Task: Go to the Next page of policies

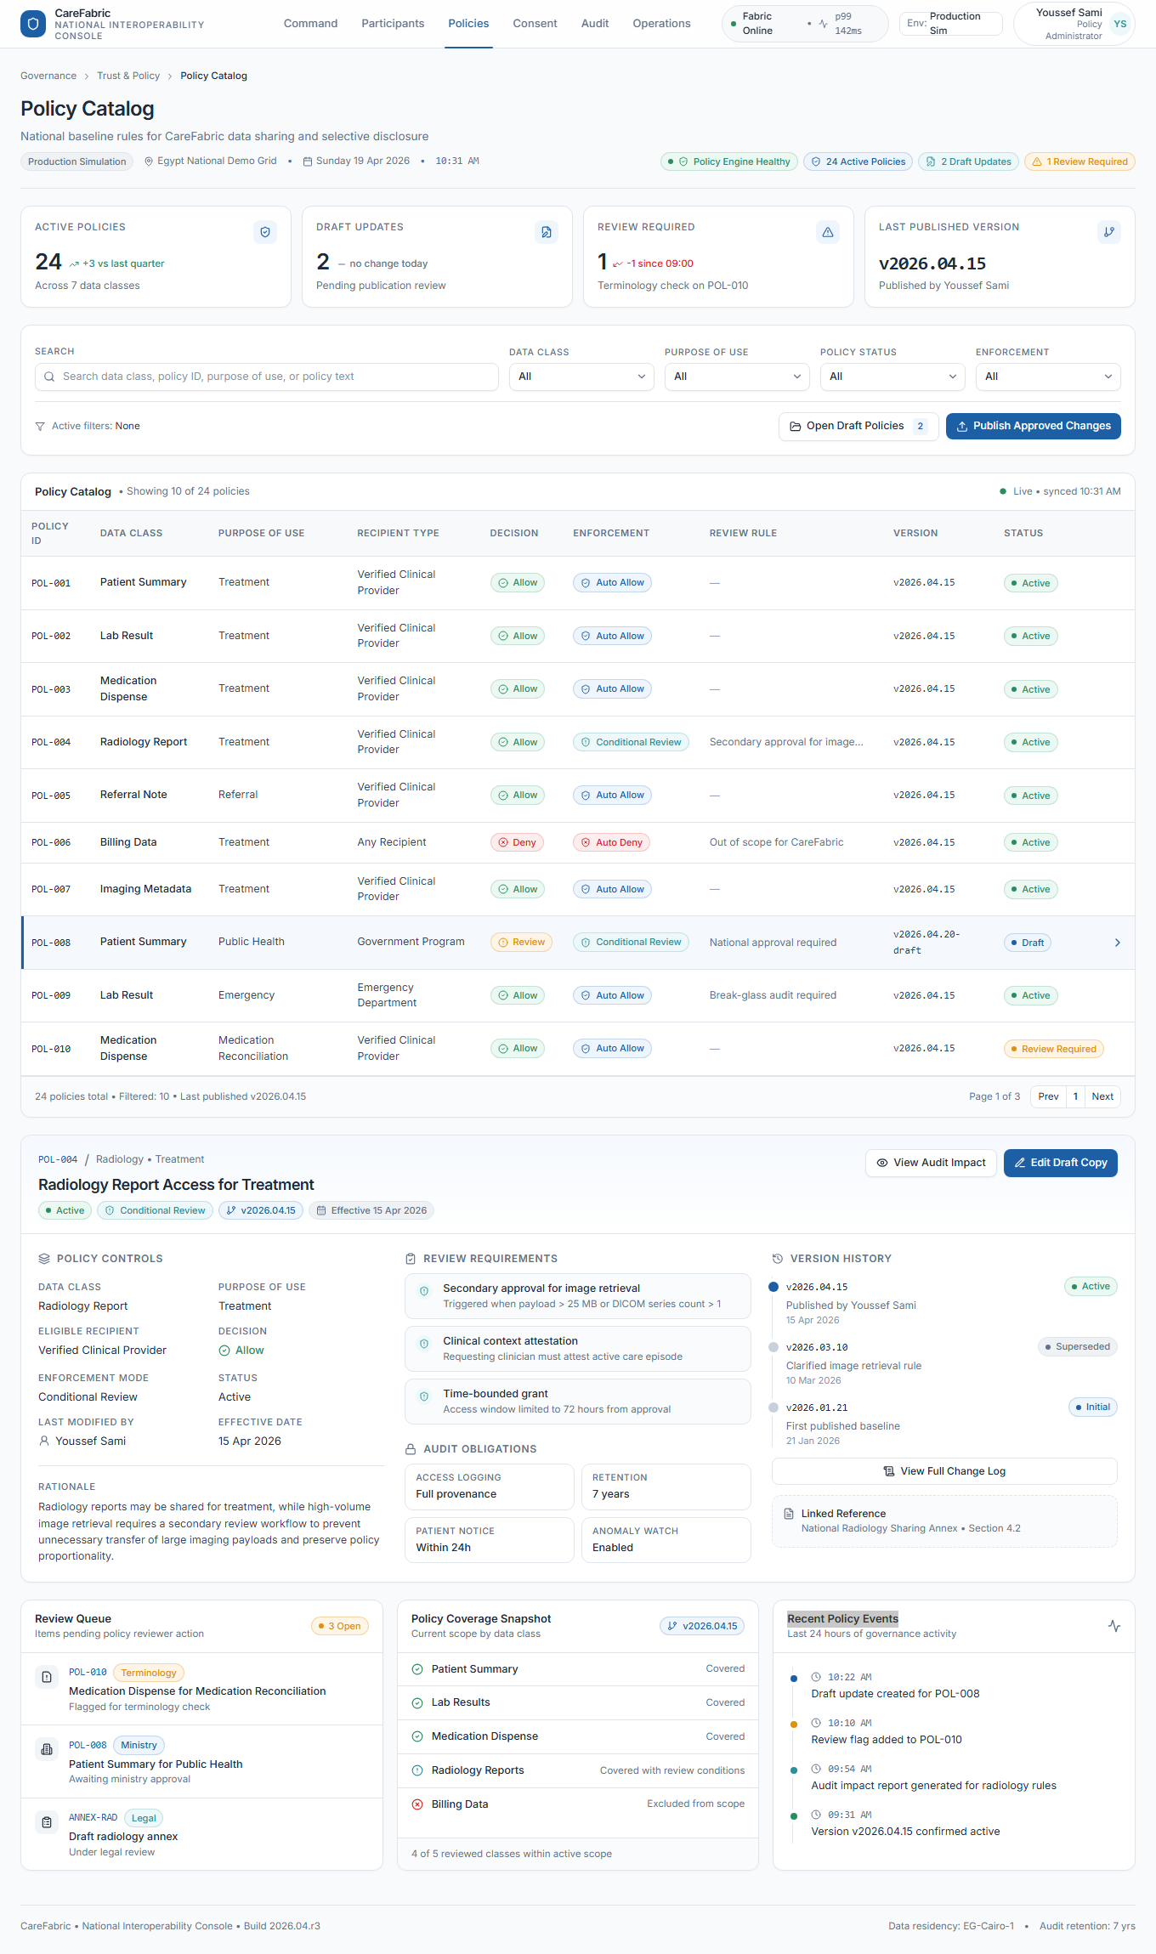Action: (x=1102, y=1096)
